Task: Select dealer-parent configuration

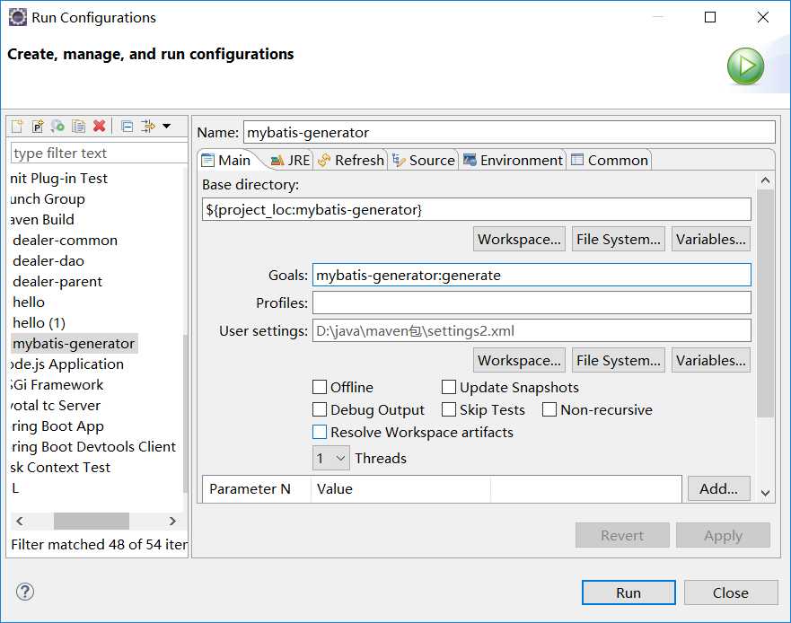Action: coord(57,282)
